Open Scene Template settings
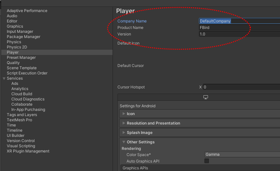This screenshot has width=280, height=171. pyautogui.click(x=22, y=68)
